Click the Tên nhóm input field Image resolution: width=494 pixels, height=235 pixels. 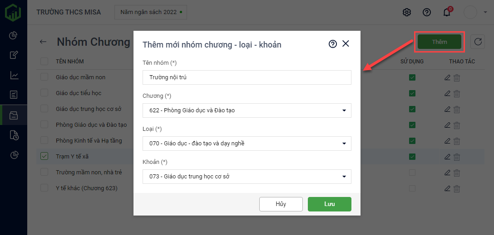coord(247,77)
